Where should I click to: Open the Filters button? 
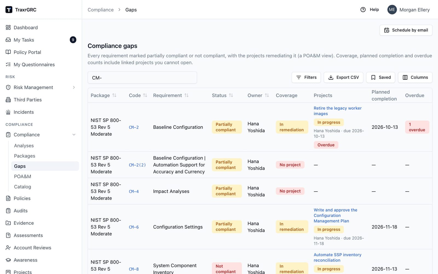click(x=307, y=77)
